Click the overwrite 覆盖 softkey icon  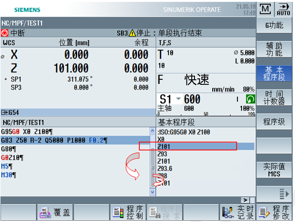(45, 213)
